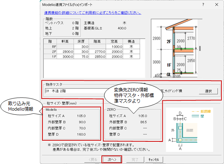Click the 柱サイズ・壁厚(mm) section label
224x164 pixels.
(62, 103)
